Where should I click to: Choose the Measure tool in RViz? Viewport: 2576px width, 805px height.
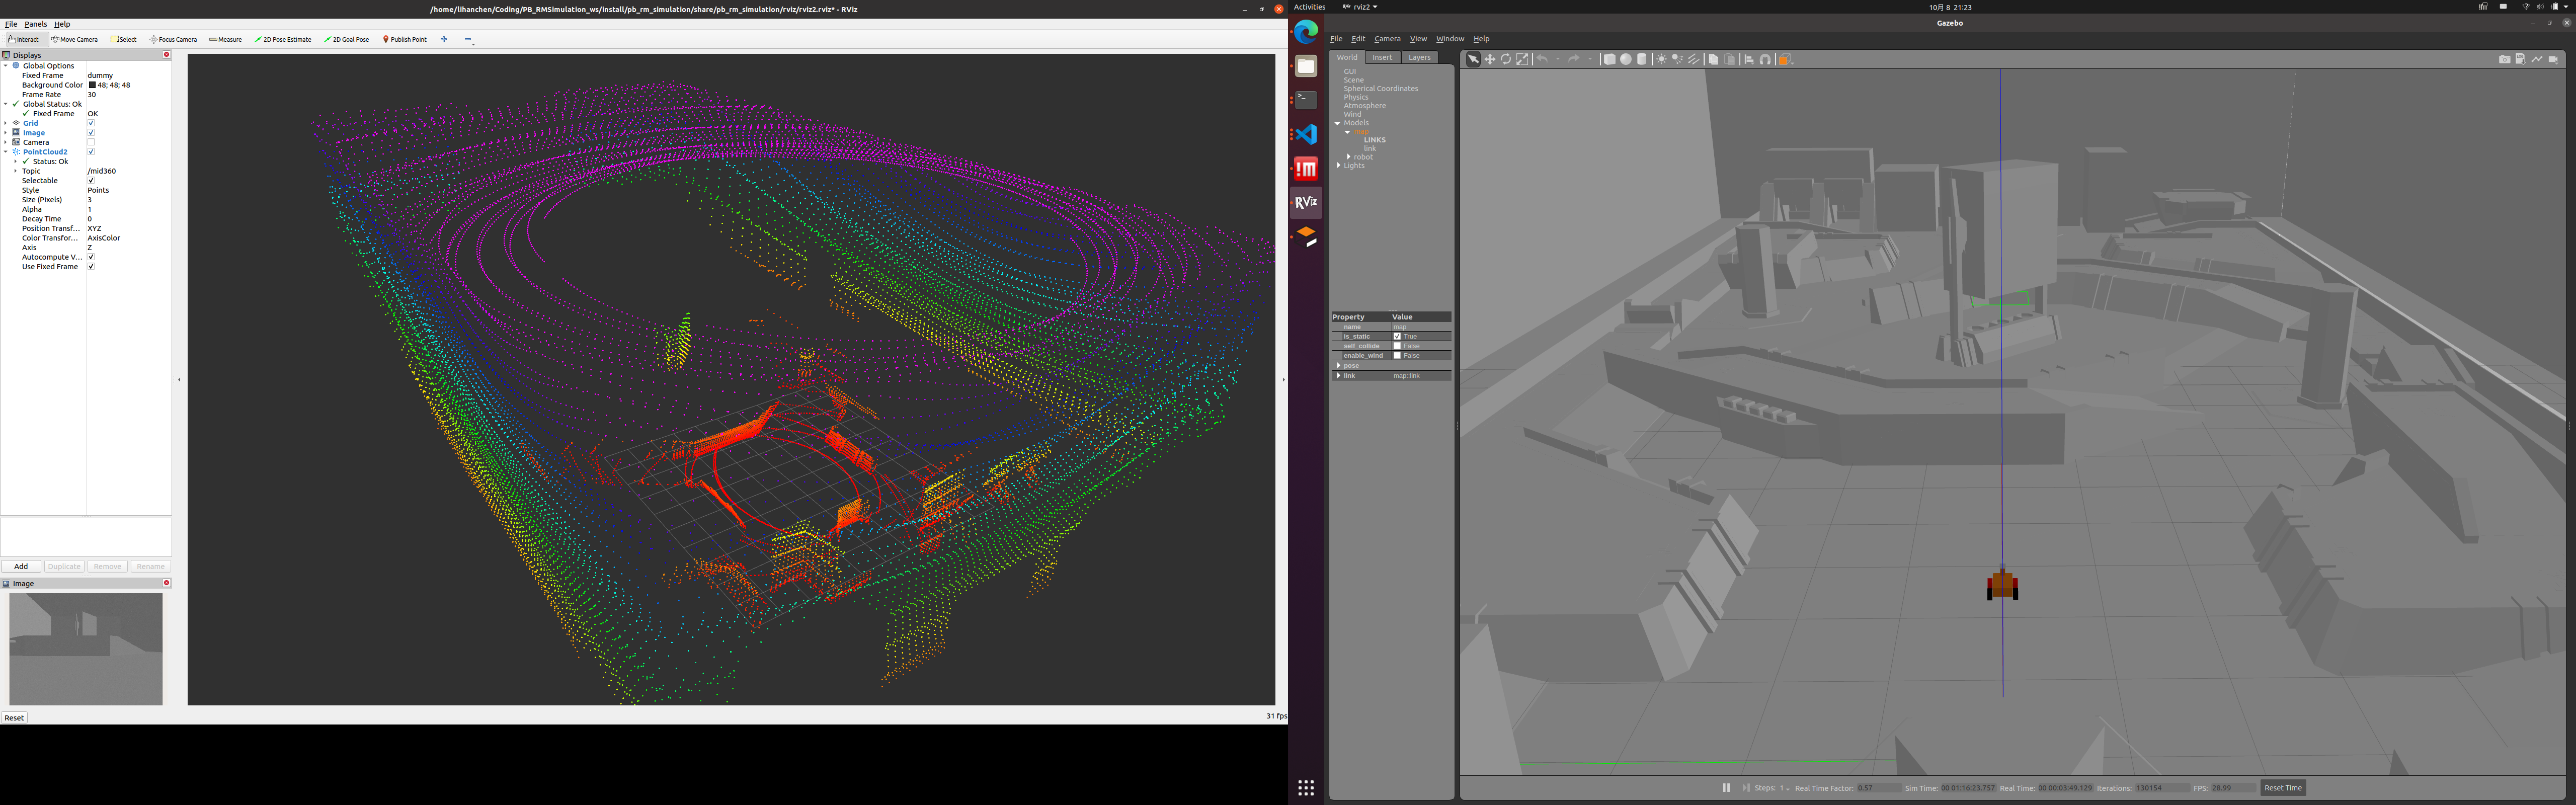pyautogui.click(x=226, y=40)
